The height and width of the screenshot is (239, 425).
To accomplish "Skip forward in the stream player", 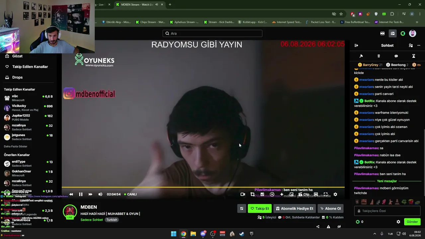I will click(90, 194).
